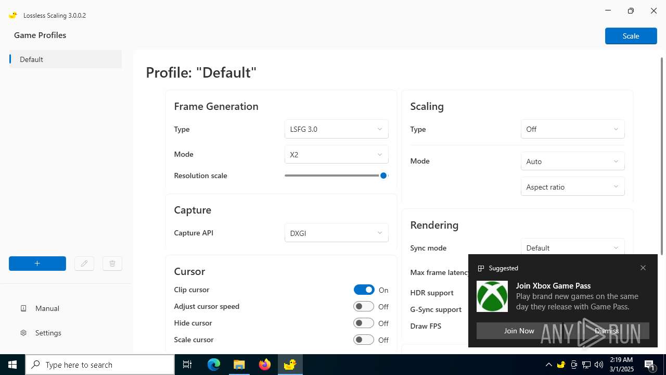Viewport: 666px width, 375px height.
Task: Click the Frame Generation section heading
Action: point(216,106)
